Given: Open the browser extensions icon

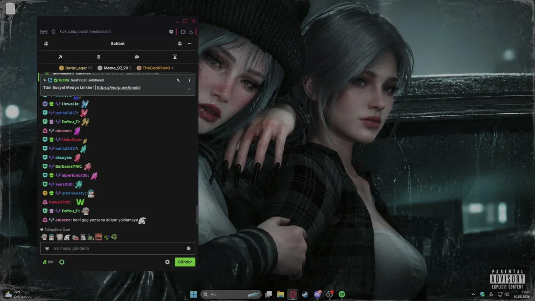Looking at the screenshot, I should pos(183,31).
